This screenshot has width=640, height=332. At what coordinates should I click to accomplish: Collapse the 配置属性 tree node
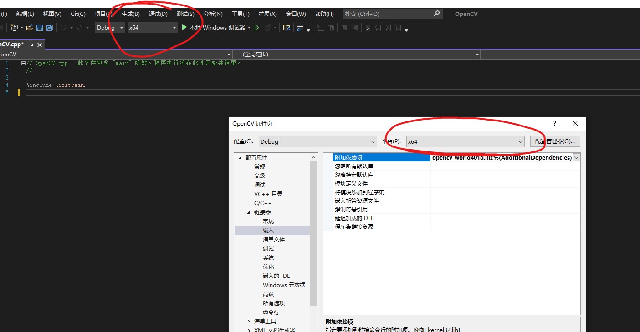coord(240,157)
